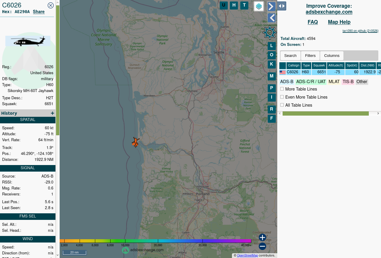Open the Map Help link
This screenshot has width=381, height=258.
tap(339, 22)
